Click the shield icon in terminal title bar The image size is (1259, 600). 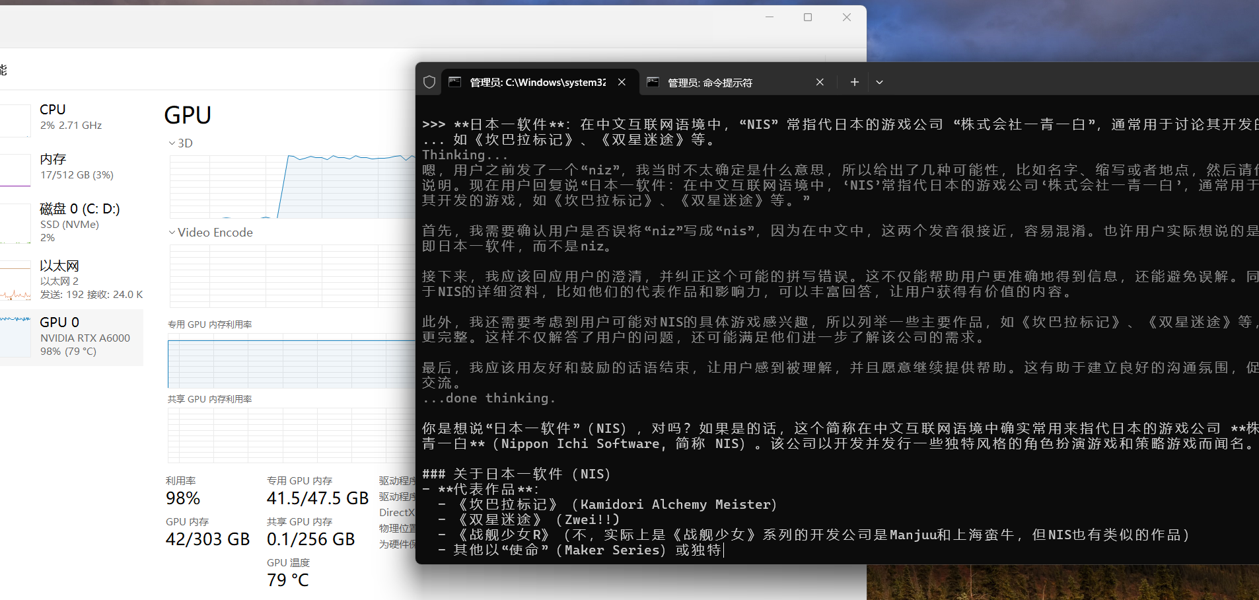[429, 82]
